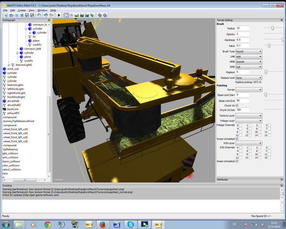Adjust the Replace slider handle
Viewport: 286px width, 229px height.
point(266,72)
